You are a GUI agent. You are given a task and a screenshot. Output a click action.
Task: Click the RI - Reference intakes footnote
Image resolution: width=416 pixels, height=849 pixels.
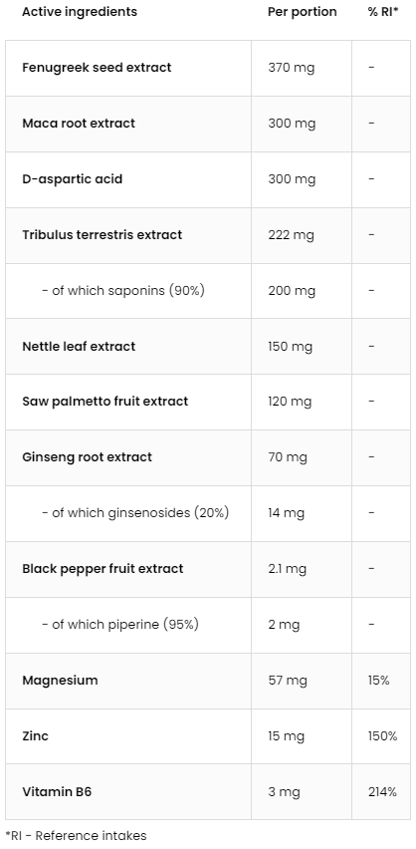pos(77,835)
